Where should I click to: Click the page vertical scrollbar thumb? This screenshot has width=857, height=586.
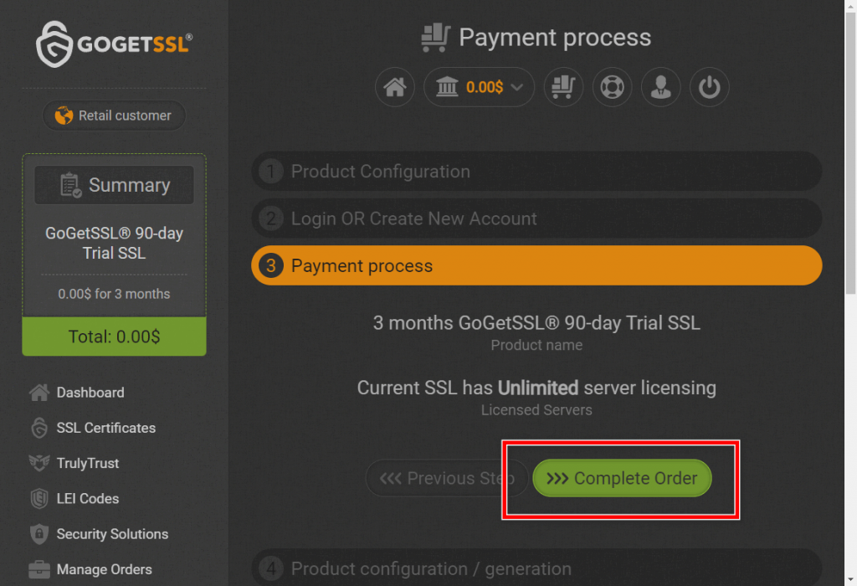[x=850, y=153]
